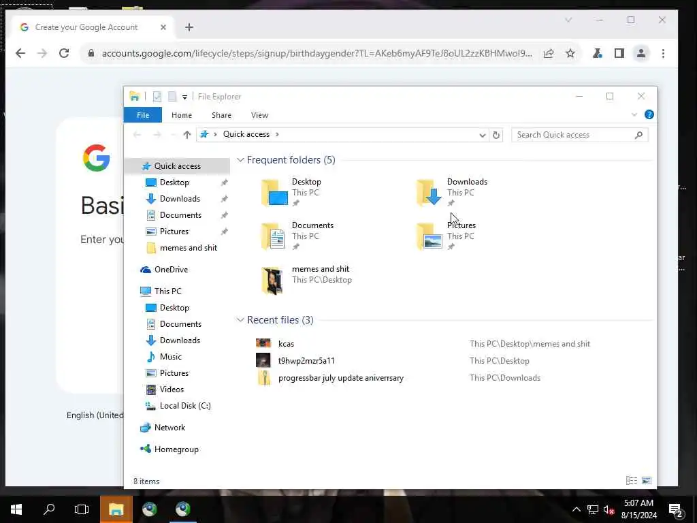Open taskbar search magnifier
Screen dimensions: 697x523
click(x=49, y=509)
